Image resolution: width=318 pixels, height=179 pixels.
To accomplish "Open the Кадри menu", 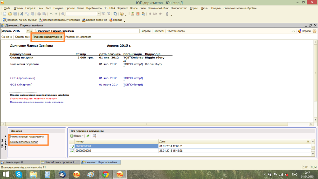I will (x=134, y=8).
